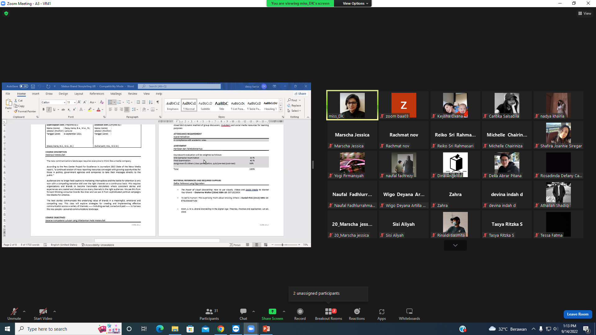Click the Save icon in Word title bar
This screenshot has width=596, height=335.
(33, 86)
